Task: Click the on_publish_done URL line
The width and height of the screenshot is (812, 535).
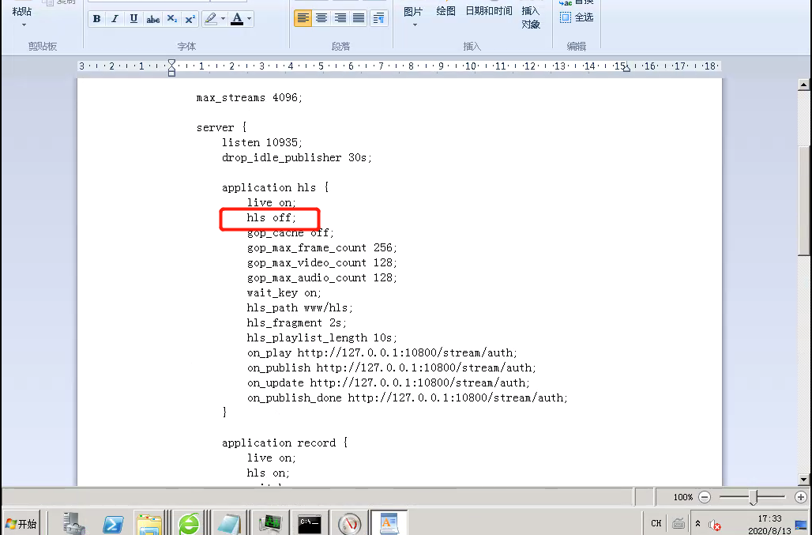Action: (x=407, y=397)
